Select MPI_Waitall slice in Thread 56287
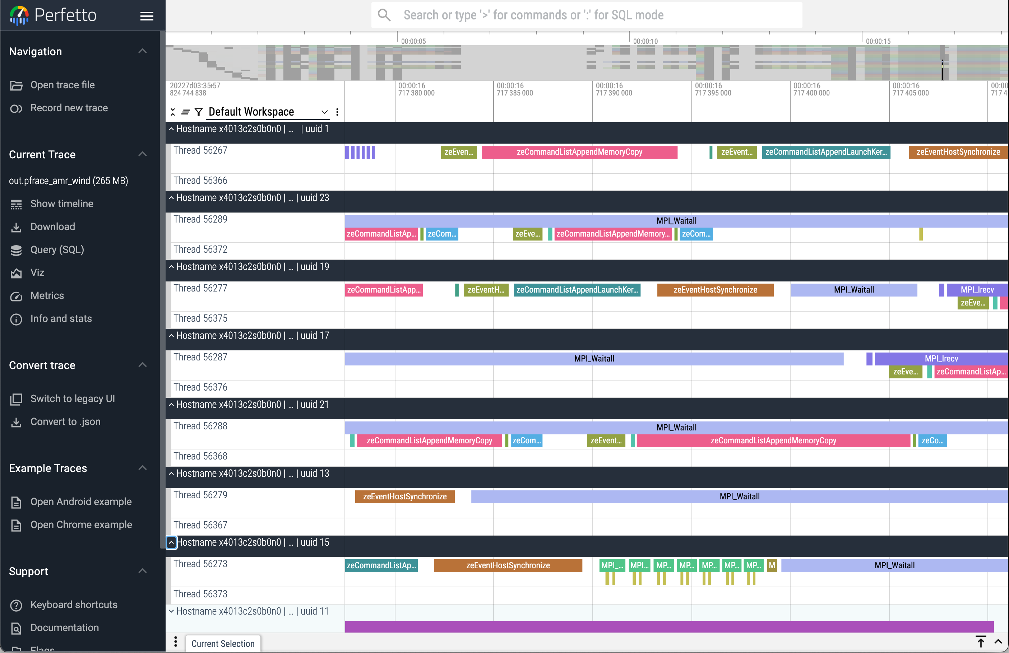Screen dimensions: 1009x653 (594, 359)
